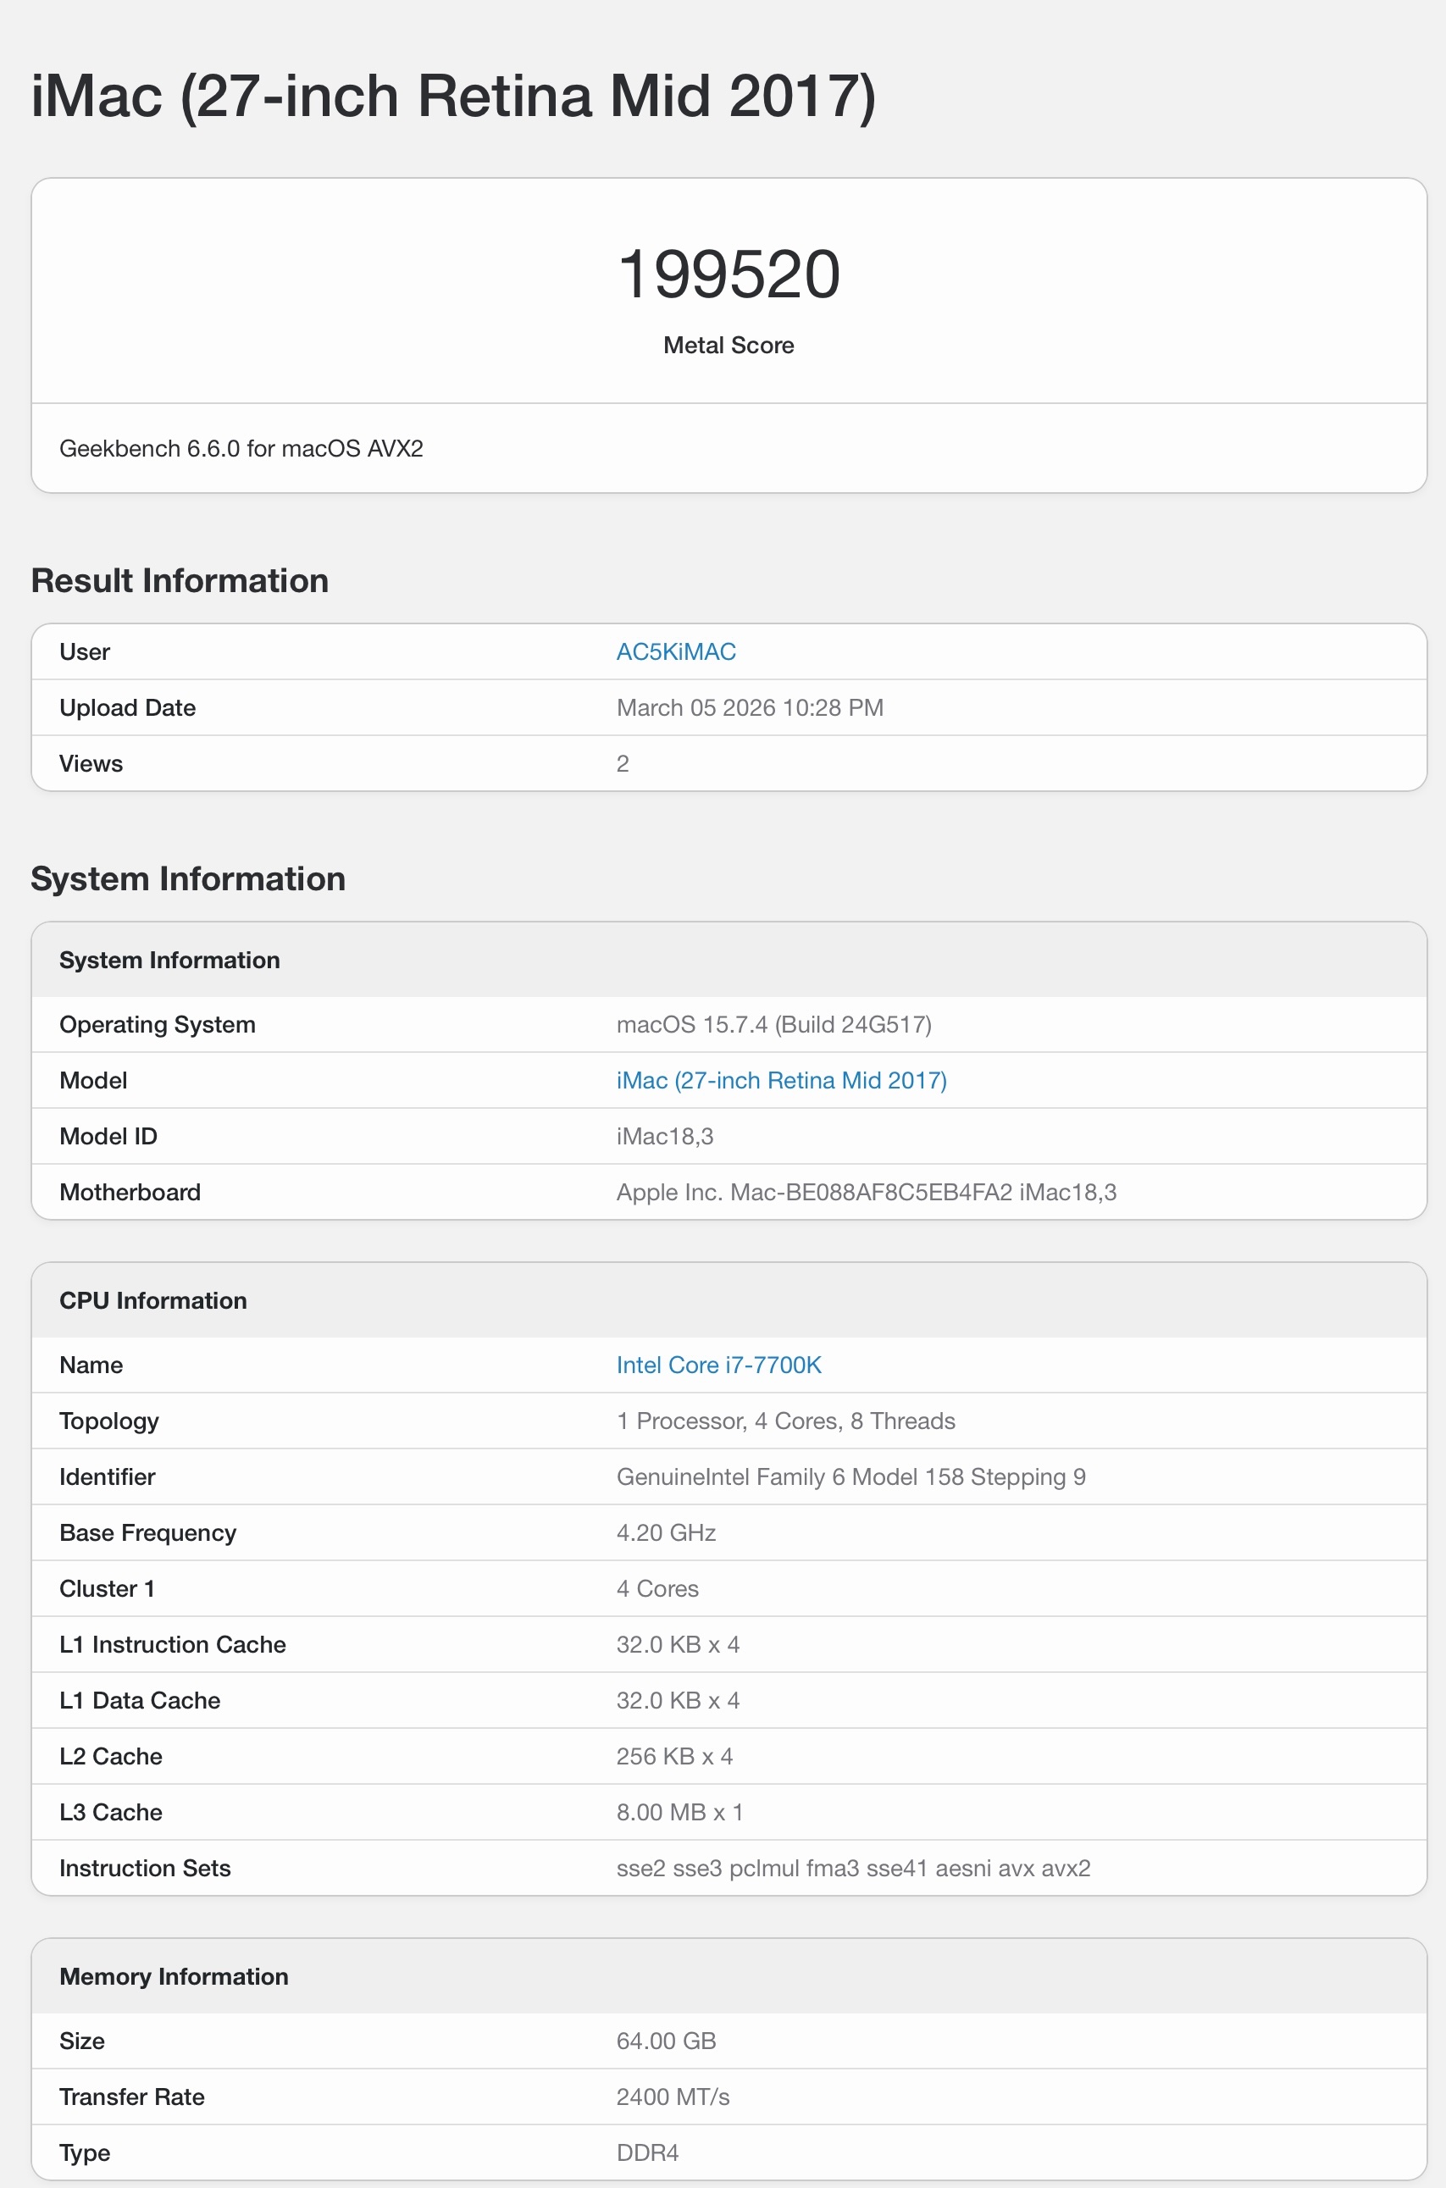Select the base frequency value "4.20 GHz"
Image resolution: width=1446 pixels, height=2188 pixels.
click(x=666, y=1532)
